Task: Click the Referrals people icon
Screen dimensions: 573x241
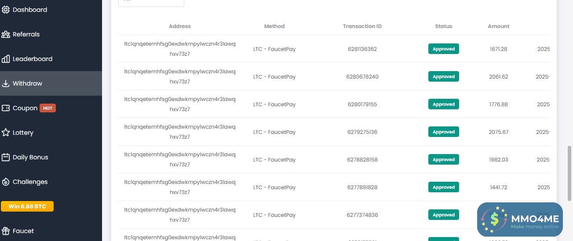Action: 6,34
